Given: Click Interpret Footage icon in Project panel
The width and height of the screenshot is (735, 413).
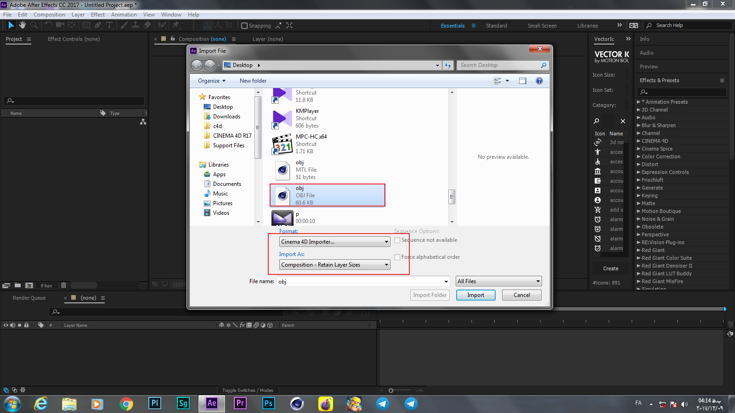Looking at the screenshot, I should (6, 285).
